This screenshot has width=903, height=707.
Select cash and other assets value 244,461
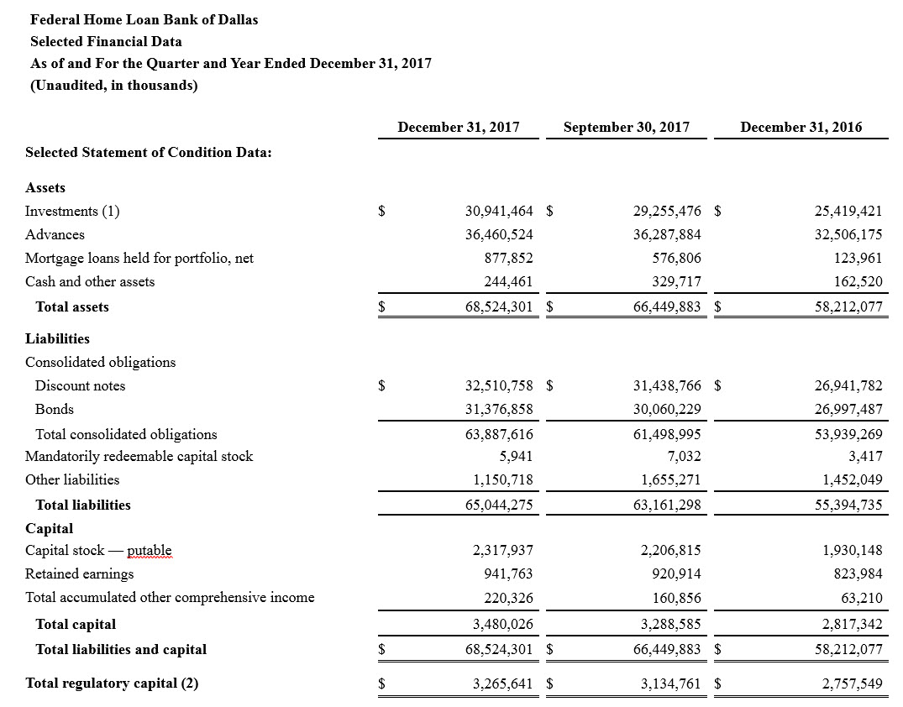point(508,282)
